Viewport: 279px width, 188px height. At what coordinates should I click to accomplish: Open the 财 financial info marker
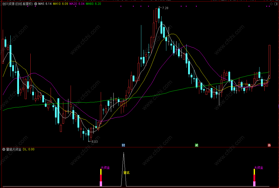tap(123, 145)
